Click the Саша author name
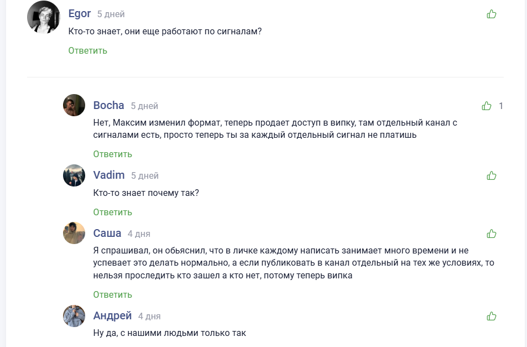 click(107, 233)
